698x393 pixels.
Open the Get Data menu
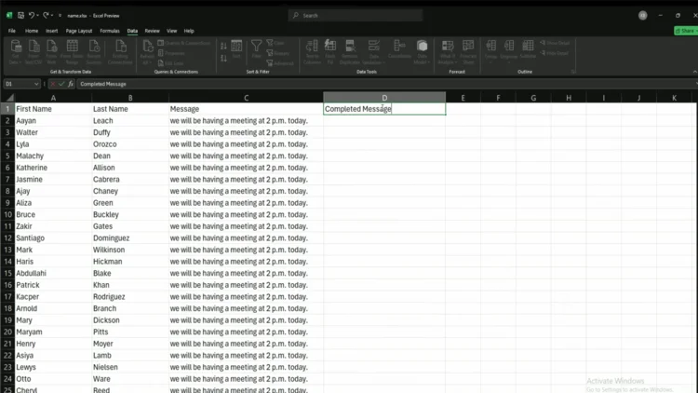point(16,52)
